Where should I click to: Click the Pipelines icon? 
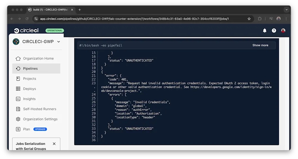click(18, 69)
